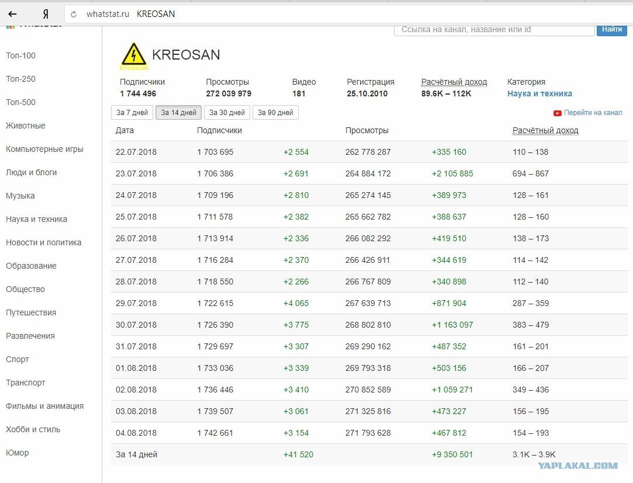Click the date cell '22.07.2018'
The width and height of the screenshot is (633, 483).
click(136, 152)
